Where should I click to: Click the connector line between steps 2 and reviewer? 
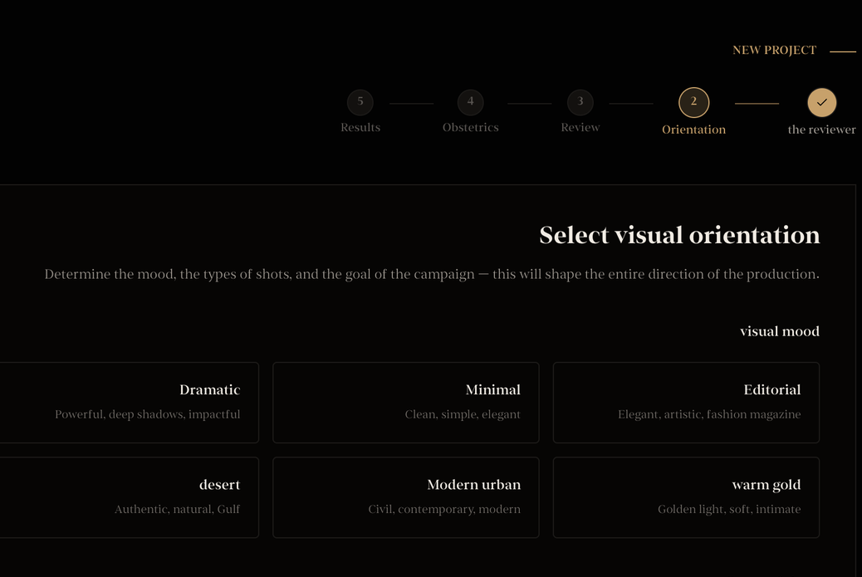(x=756, y=102)
